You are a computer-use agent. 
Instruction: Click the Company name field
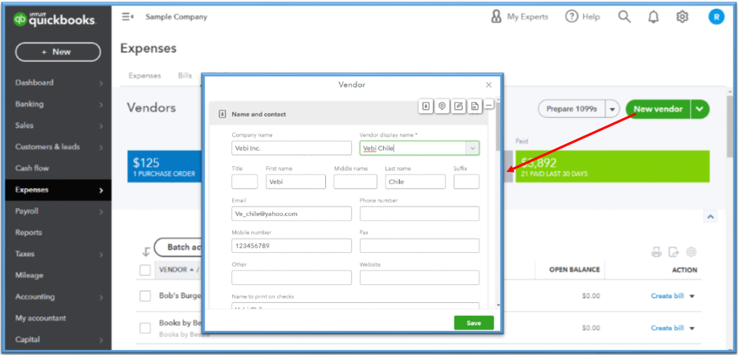pyautogui.click(x=292, y=149)
